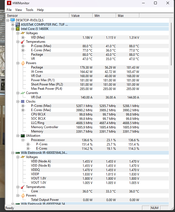Viewport: 175px width, 212px height.
Task: Click the Sensor column header
Action: point(37,15)
